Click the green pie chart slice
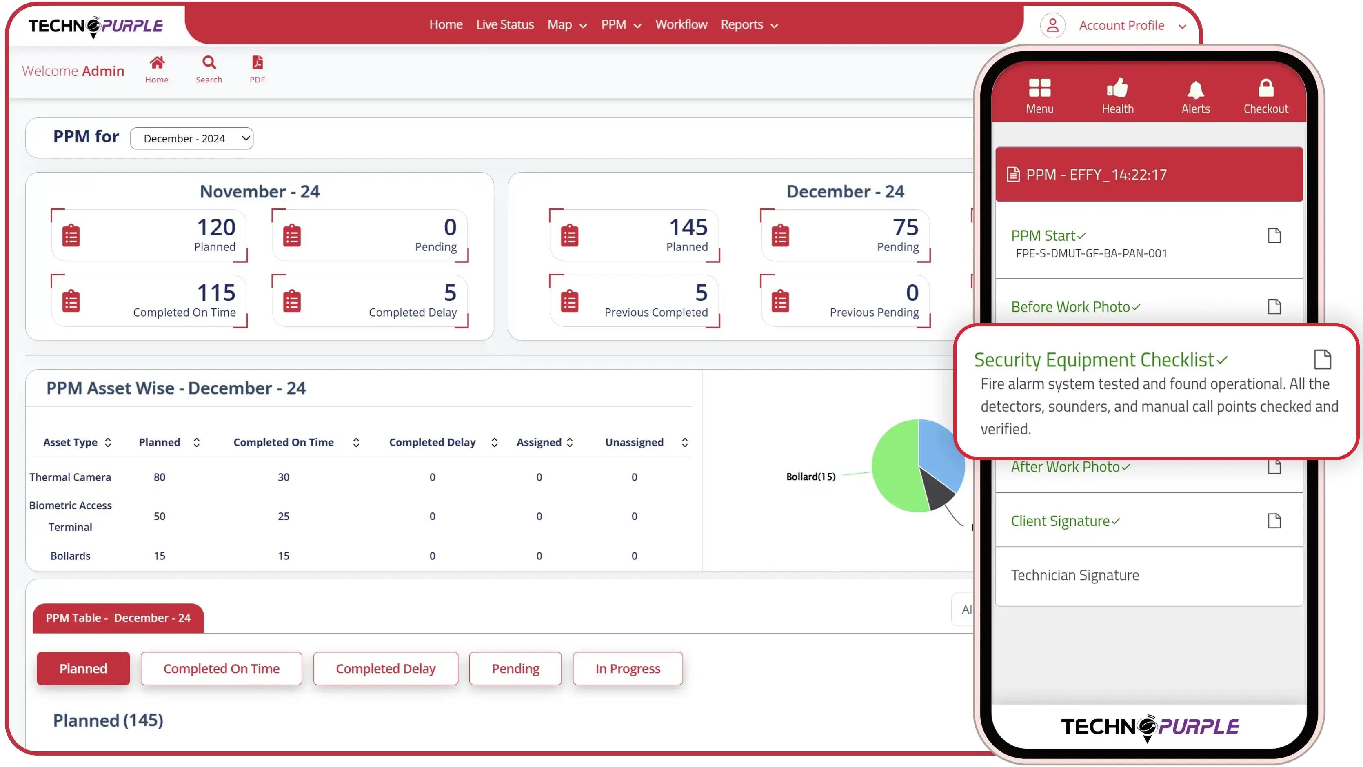This screenshot has height=767, width=1363. point(896,468)
